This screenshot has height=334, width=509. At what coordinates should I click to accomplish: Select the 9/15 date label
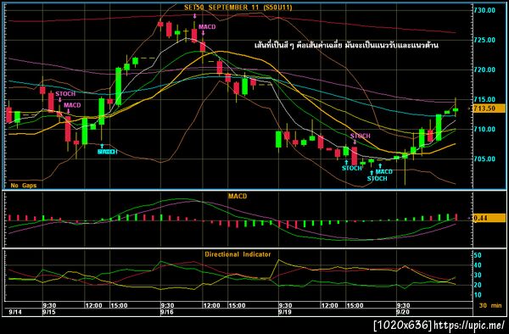coord(49,312)
